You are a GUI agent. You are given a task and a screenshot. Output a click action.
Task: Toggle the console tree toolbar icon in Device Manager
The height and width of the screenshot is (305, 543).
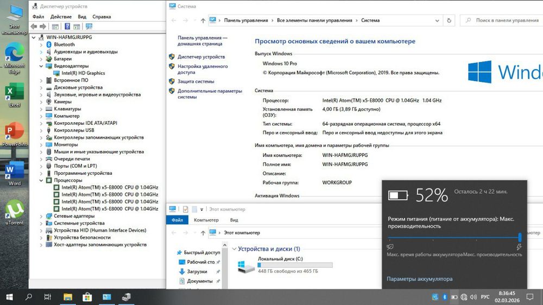pyautogui.click(x=55, y=26)
